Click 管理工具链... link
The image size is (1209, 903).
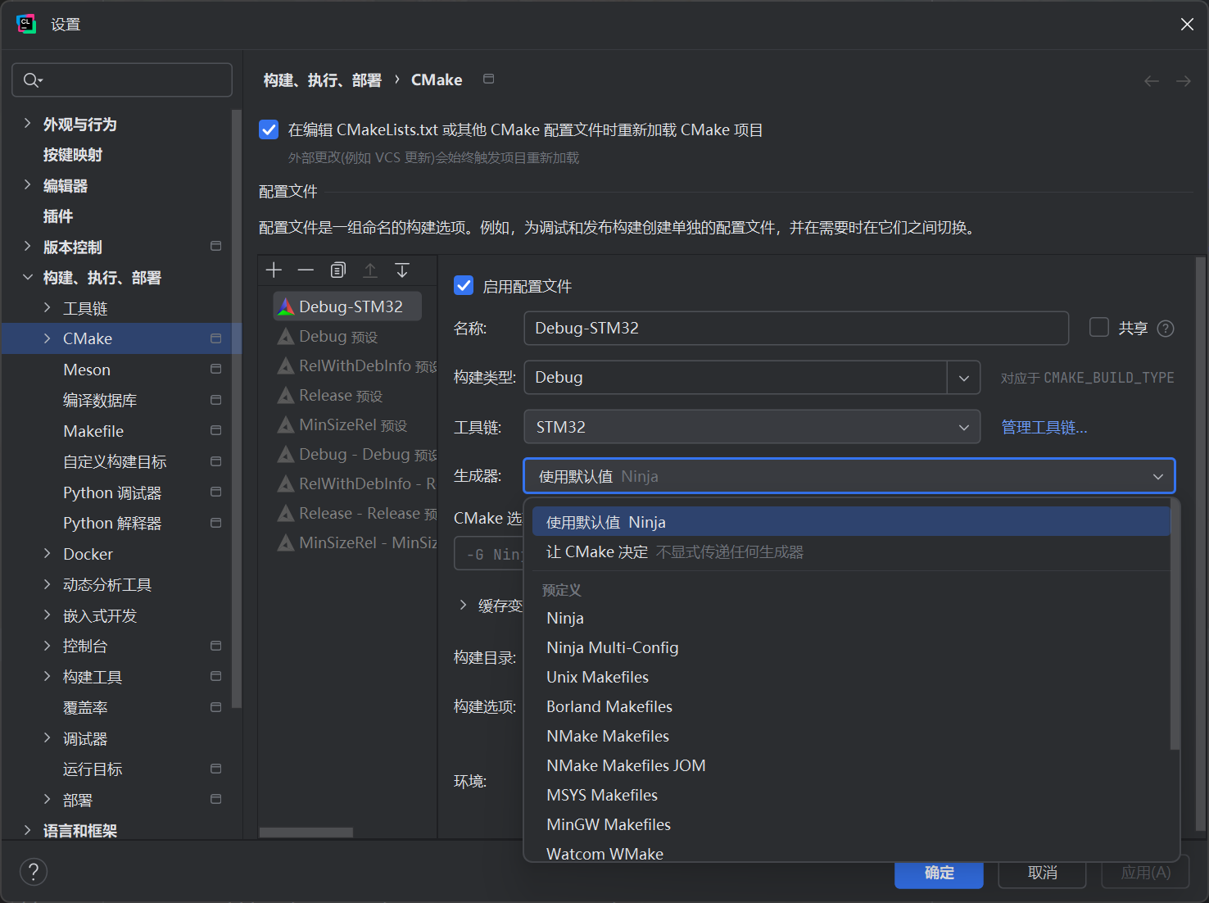coord(1044,427)
